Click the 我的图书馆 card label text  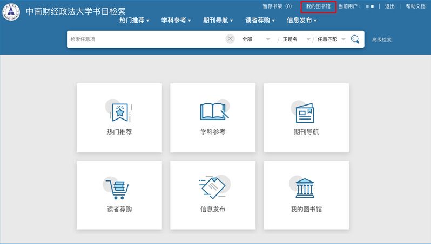coord(306,209)
